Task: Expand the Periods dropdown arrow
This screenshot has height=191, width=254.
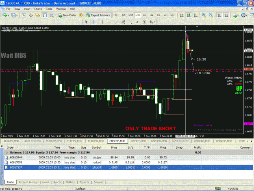Action: 246,15
